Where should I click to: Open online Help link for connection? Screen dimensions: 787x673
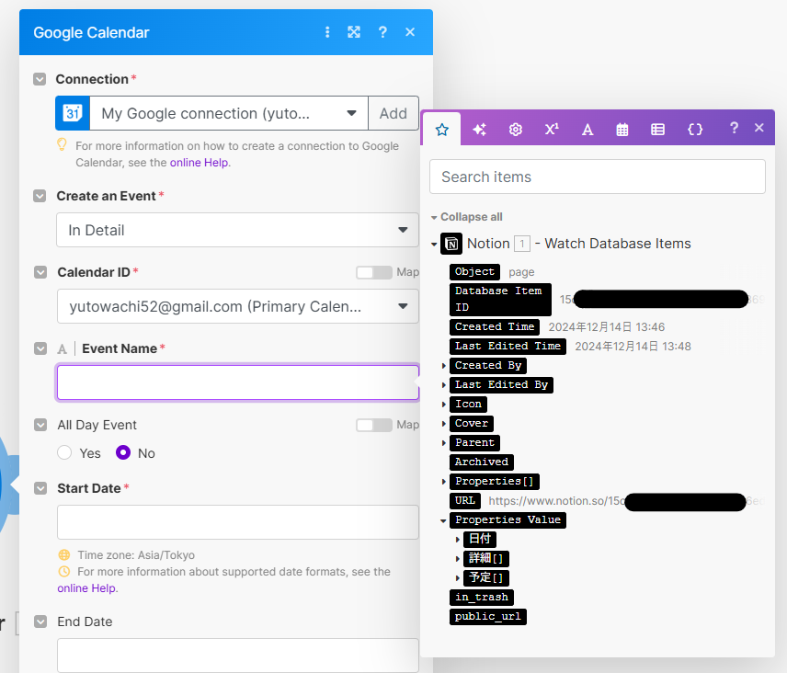[x=199, y=163]
